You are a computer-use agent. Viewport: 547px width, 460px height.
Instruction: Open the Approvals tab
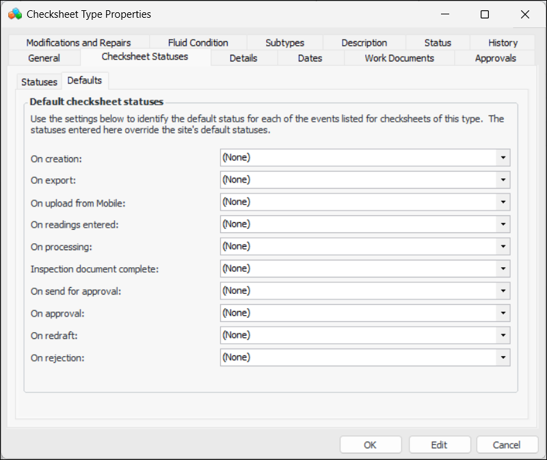coord(495,58)
